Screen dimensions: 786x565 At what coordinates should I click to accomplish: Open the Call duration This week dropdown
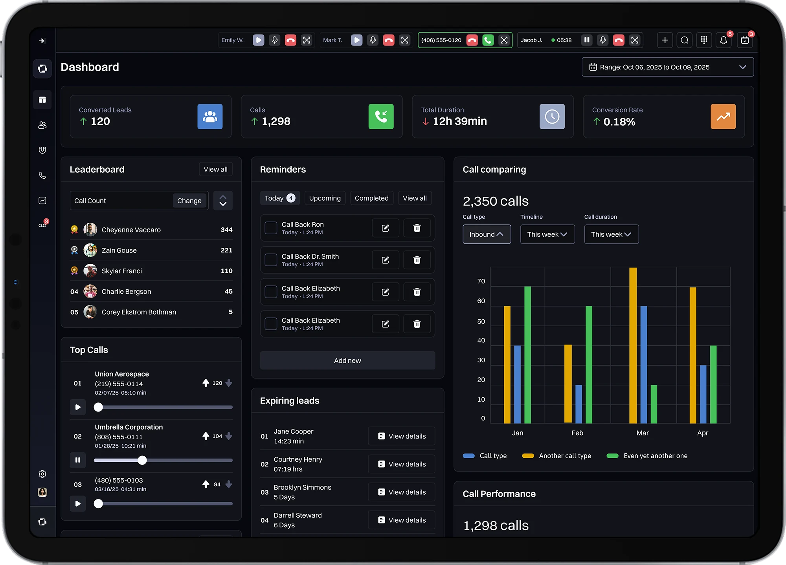[612, 234]
